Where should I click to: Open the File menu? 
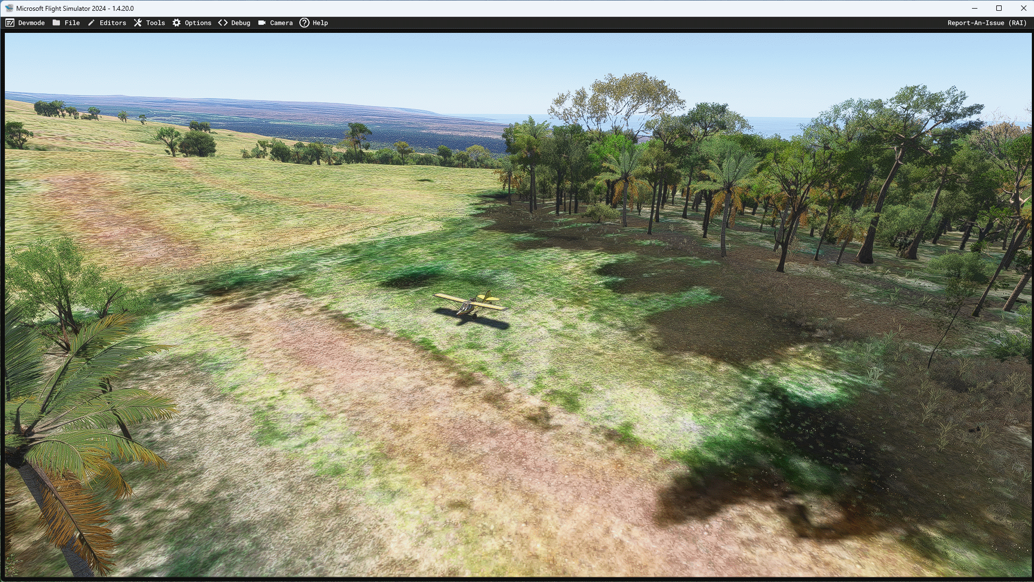[66, 23]
